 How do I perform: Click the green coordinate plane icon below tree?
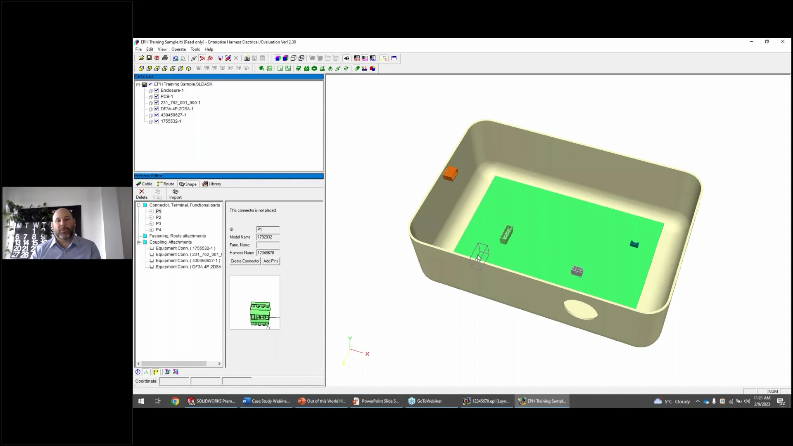coord(146,372)
